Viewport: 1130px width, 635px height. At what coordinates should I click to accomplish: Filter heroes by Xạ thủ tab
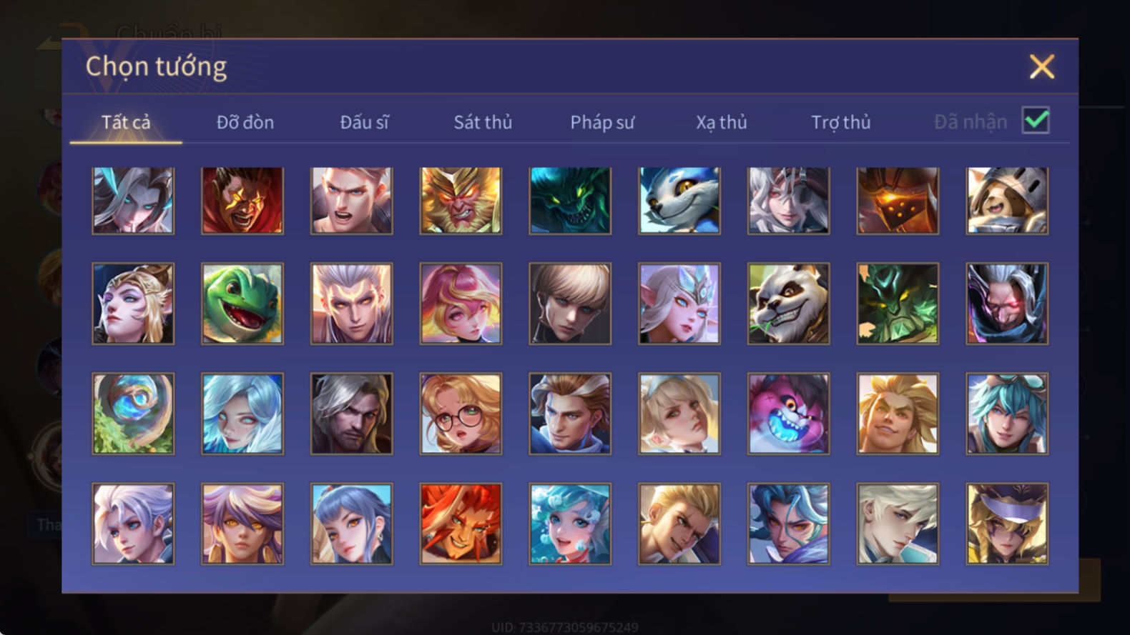[x=722, y=122]
